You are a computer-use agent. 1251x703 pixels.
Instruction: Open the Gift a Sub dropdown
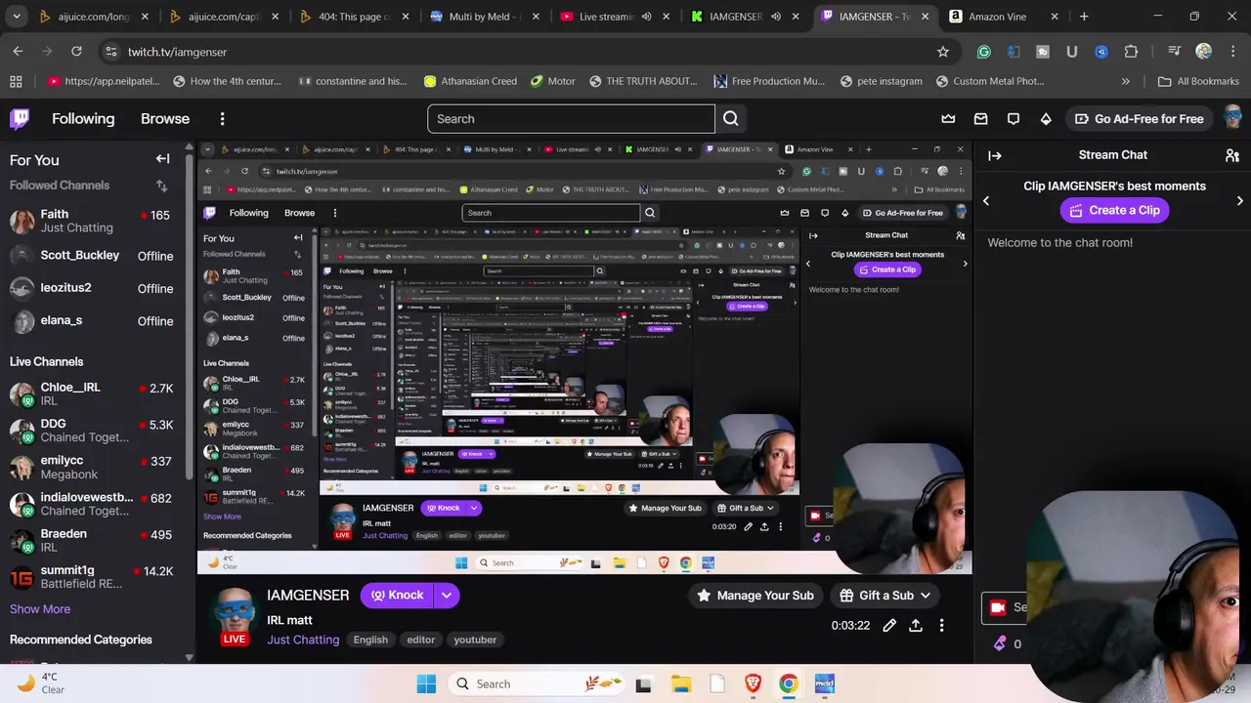click(x=886, y=595)
